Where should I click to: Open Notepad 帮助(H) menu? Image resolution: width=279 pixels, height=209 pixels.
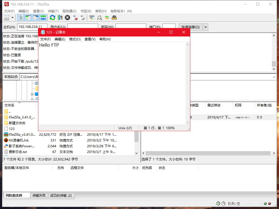(105, 39)
